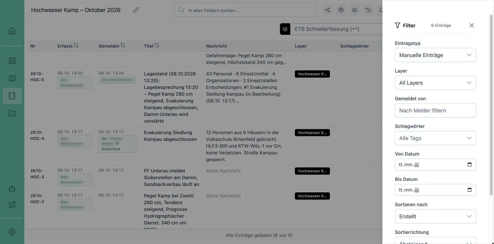Click the camera snapshot icon

point(355,10)
